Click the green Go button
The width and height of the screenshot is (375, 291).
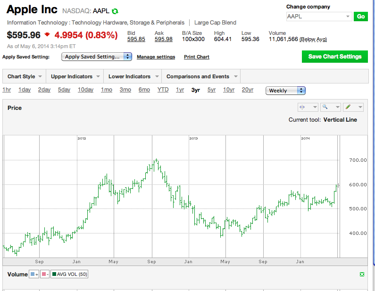[361, 17]
